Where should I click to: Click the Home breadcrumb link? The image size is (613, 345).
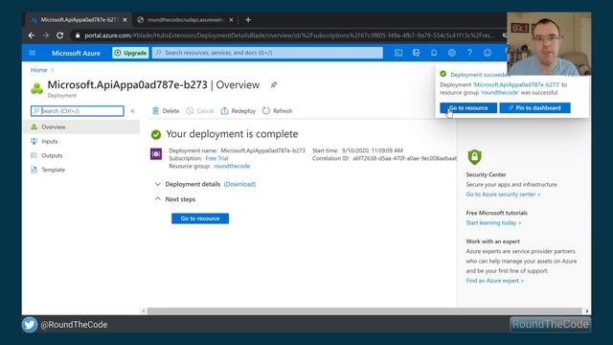coord(38,70)
